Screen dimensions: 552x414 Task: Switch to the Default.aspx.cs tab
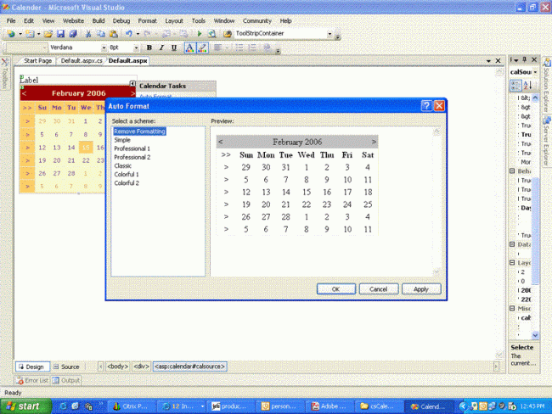pos(82,60)
